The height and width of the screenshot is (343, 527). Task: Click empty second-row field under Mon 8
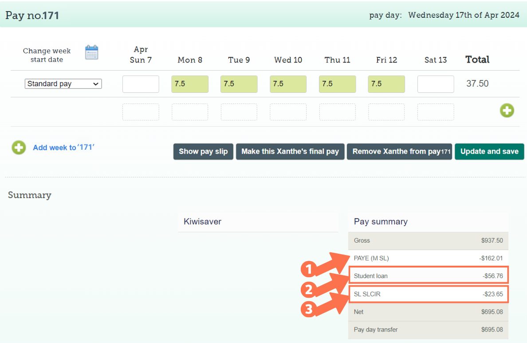(x=190, y=112)
